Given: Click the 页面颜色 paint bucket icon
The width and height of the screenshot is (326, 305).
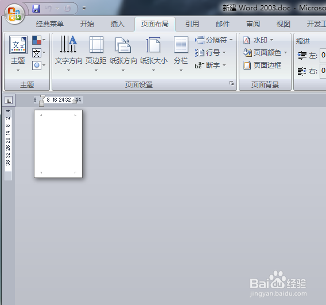Looking at the screenshot, I should 247,53.
